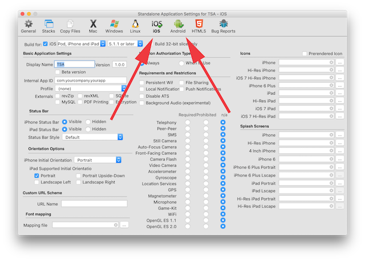This screenshot has height=261, width=365.
Task: Enable the Prerendered Icon checkbox
Action: (305, 54)
